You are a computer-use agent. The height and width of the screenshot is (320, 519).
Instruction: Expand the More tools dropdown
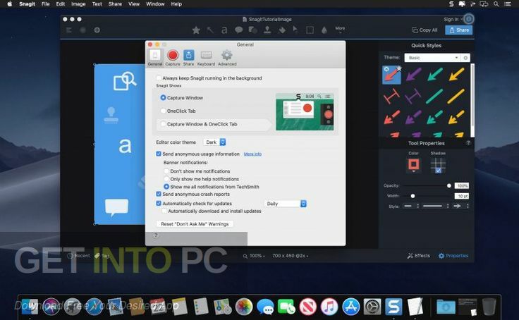pyautogui.click(x=340, y=30)
